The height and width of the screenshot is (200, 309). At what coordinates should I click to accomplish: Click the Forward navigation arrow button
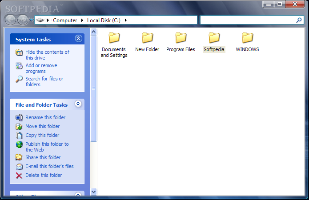click(23, 20)
